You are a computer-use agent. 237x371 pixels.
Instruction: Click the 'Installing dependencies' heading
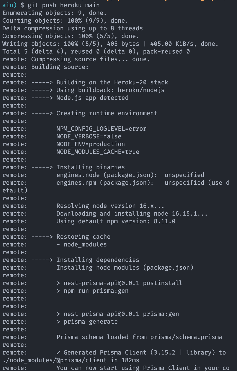98,260
